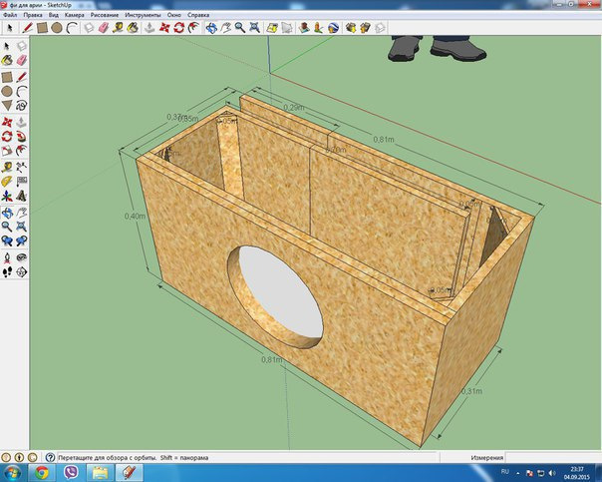This screenshot has width=602, height=482.
Task: Select the Push/Pull tool in left palette
Action: (22, 122)
